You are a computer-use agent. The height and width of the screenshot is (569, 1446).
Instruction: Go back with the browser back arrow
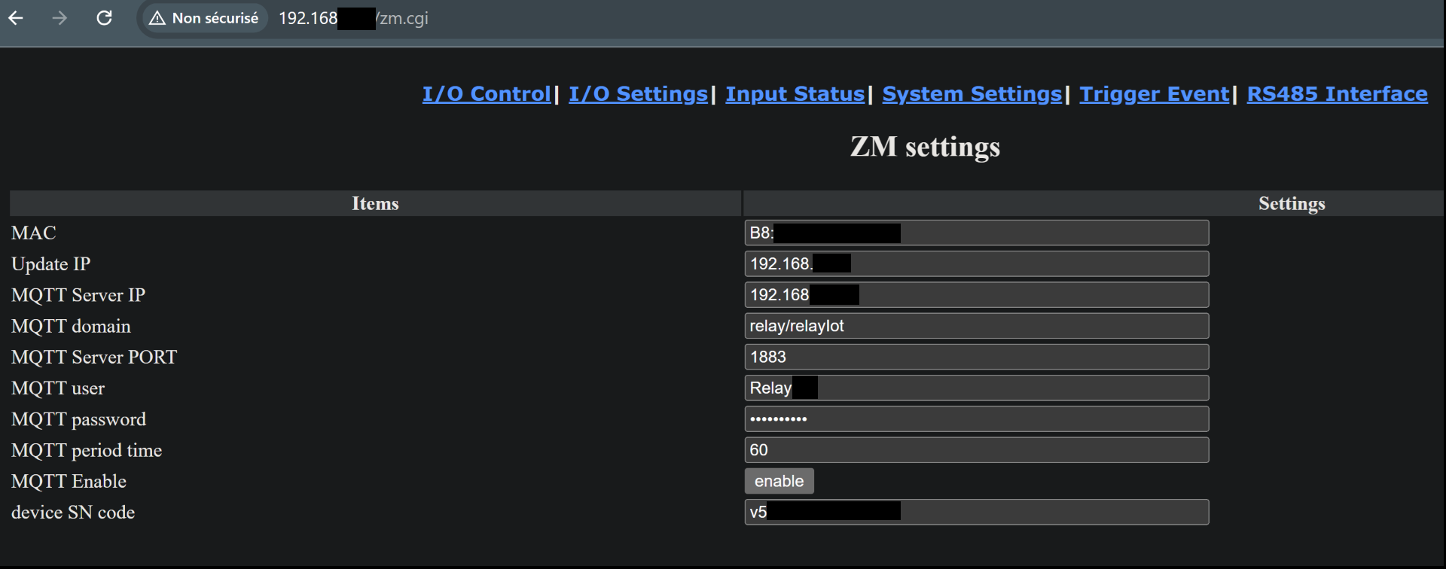tap(16, 18)
